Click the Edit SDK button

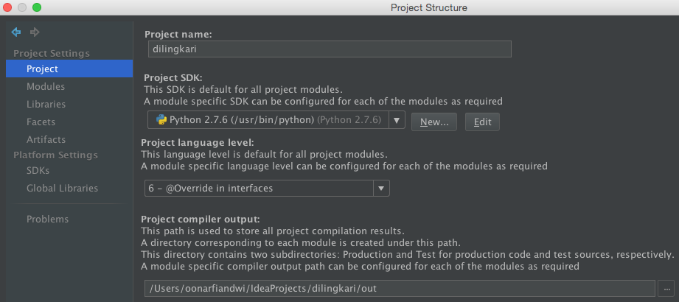click(x=482, y=122)
